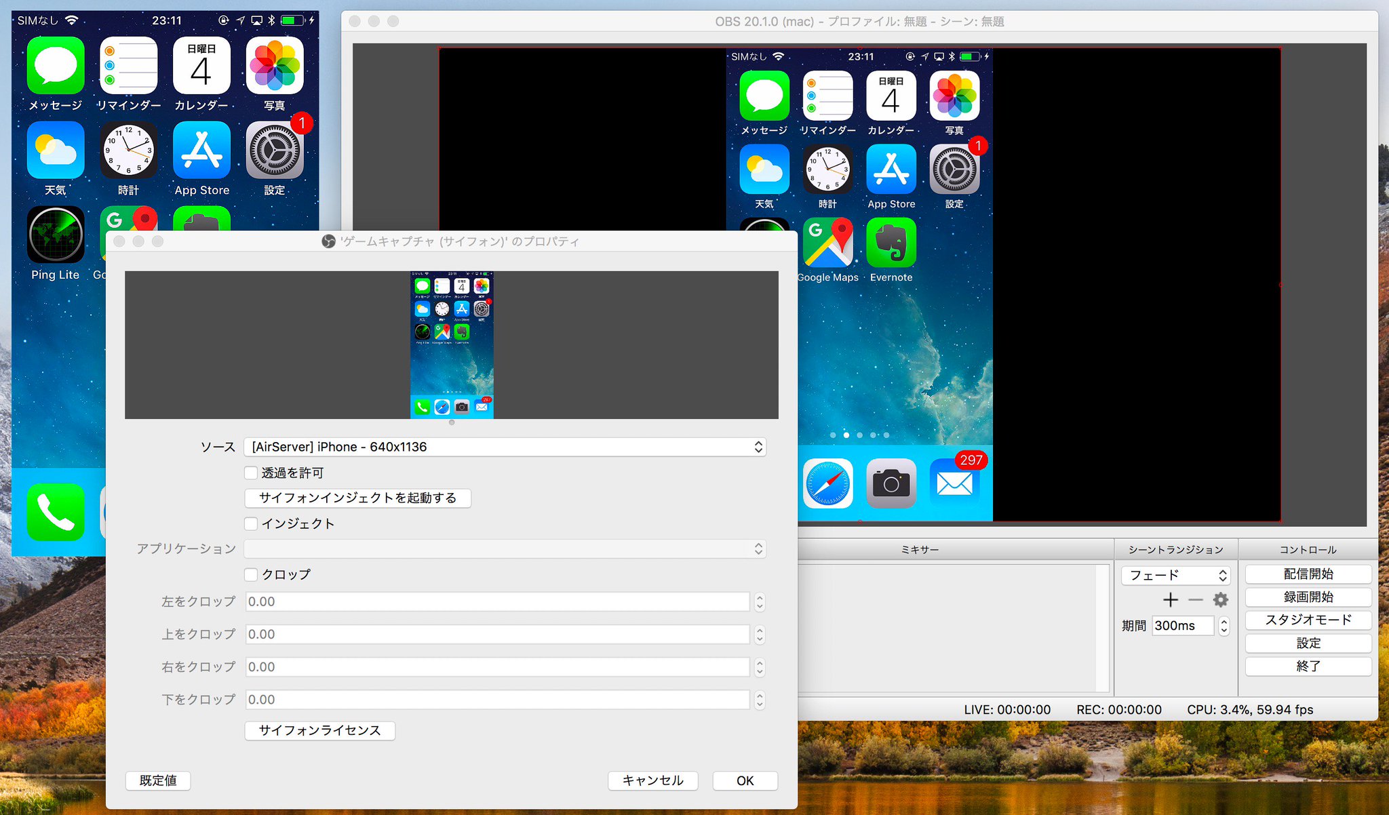1389x815 pixels.
Task: Open transition properties gear icon
Action: pos(1221,600)
